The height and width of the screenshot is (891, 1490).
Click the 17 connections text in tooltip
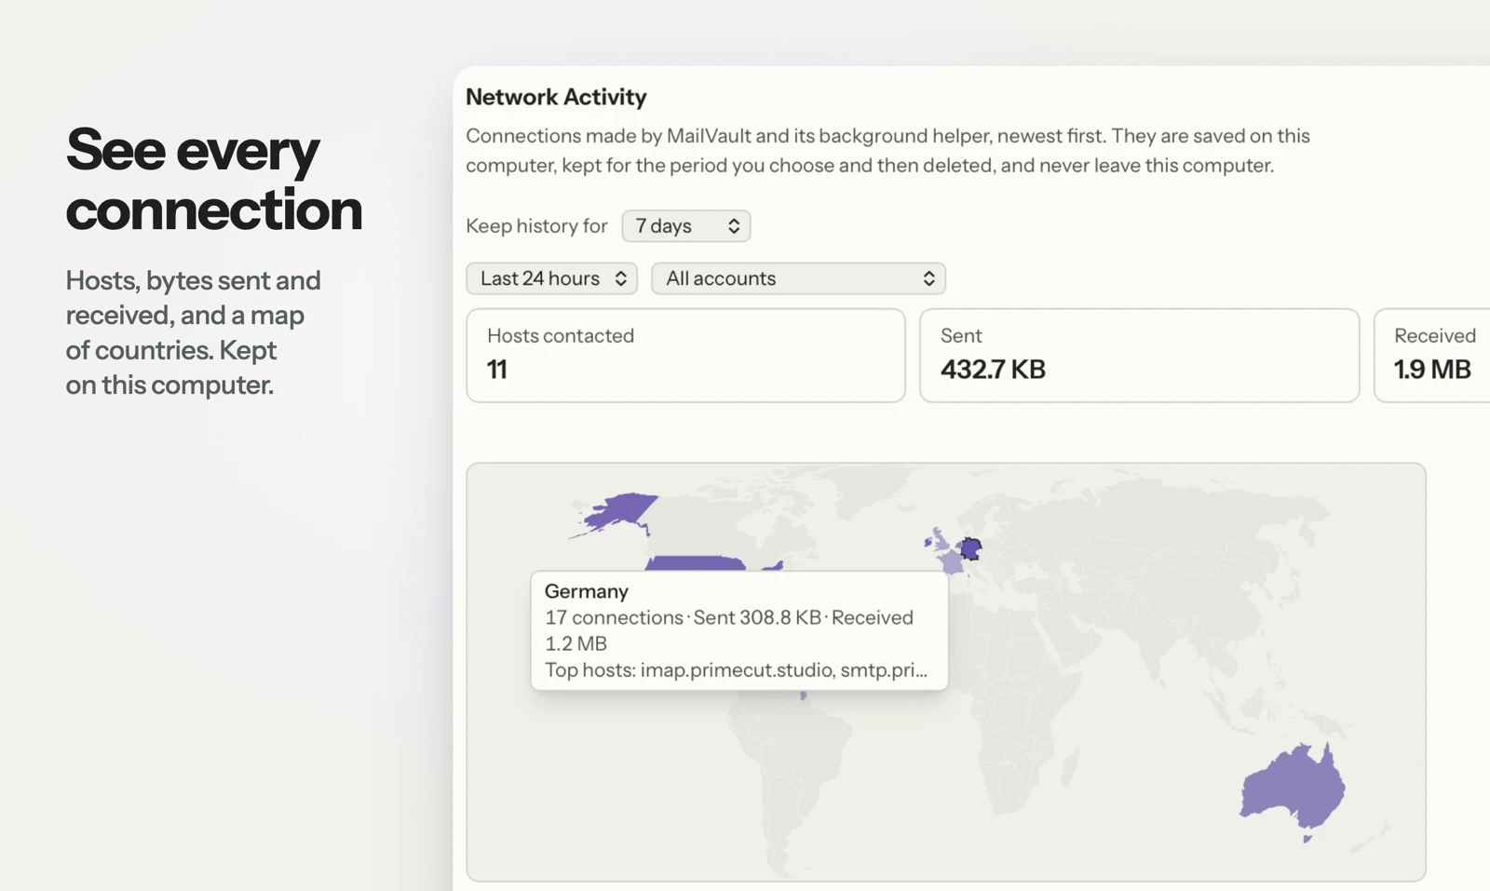[x=614, y=617]
